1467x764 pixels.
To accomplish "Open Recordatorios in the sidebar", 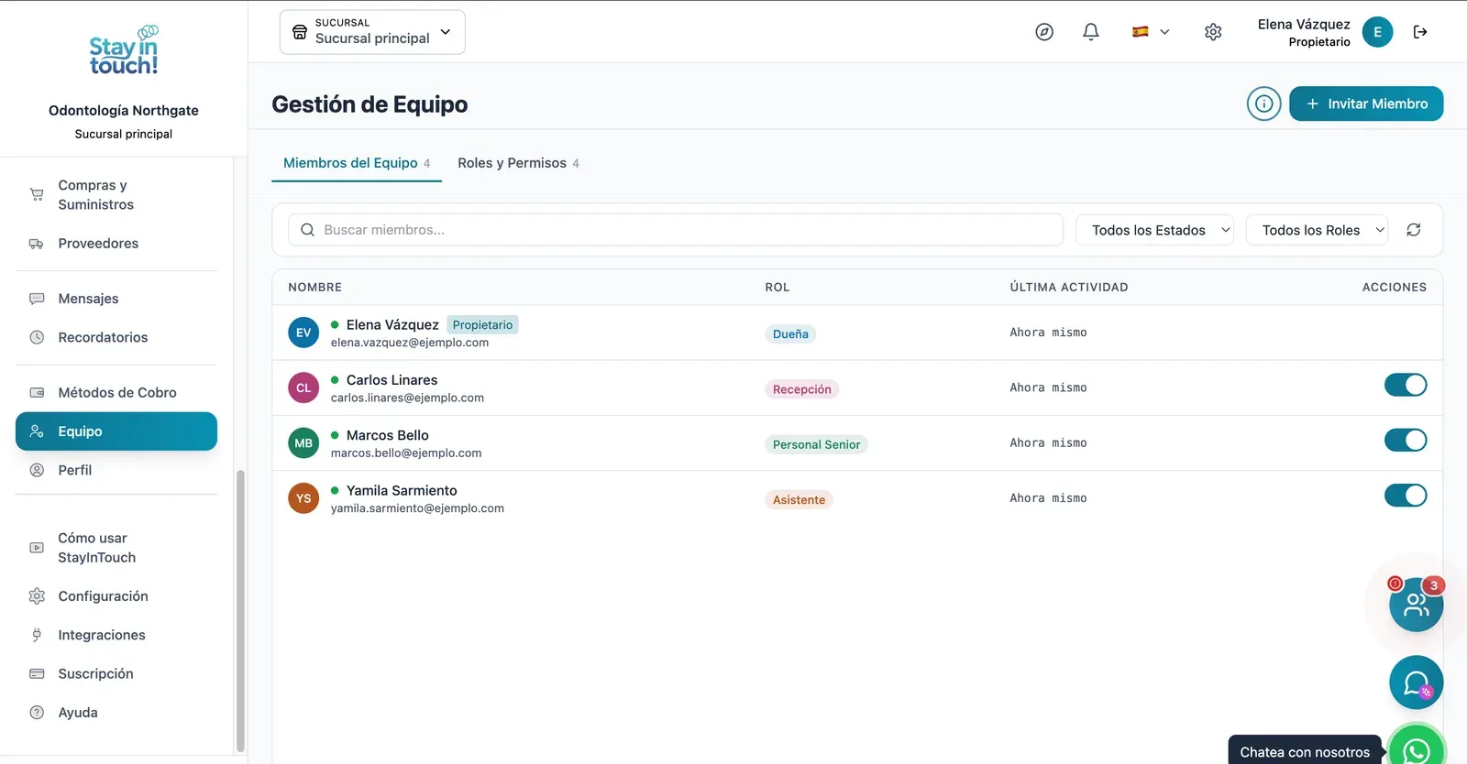I will click(x=116, y=337).
